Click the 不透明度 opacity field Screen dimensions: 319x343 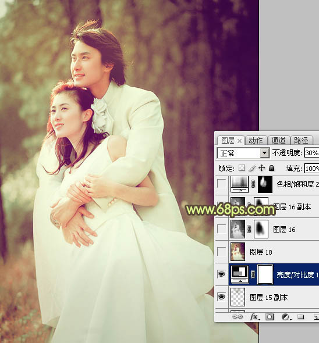click(x=311, y=153)
